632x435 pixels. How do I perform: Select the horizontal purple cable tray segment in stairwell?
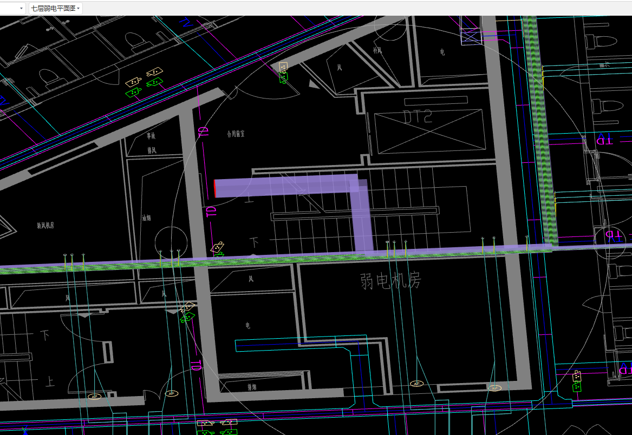pos(286,186)
